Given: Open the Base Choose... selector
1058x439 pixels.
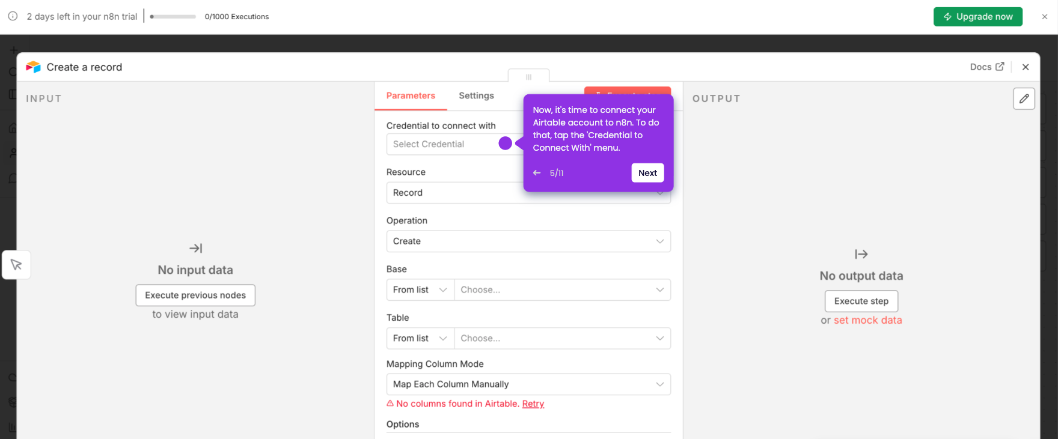Looking at the screenshot, I should (x=563, y=290).
